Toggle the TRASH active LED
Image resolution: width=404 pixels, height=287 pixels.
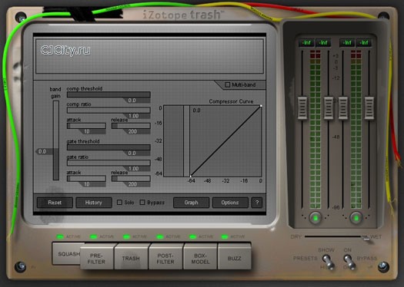pyautogui.click(x=126, y=236)
